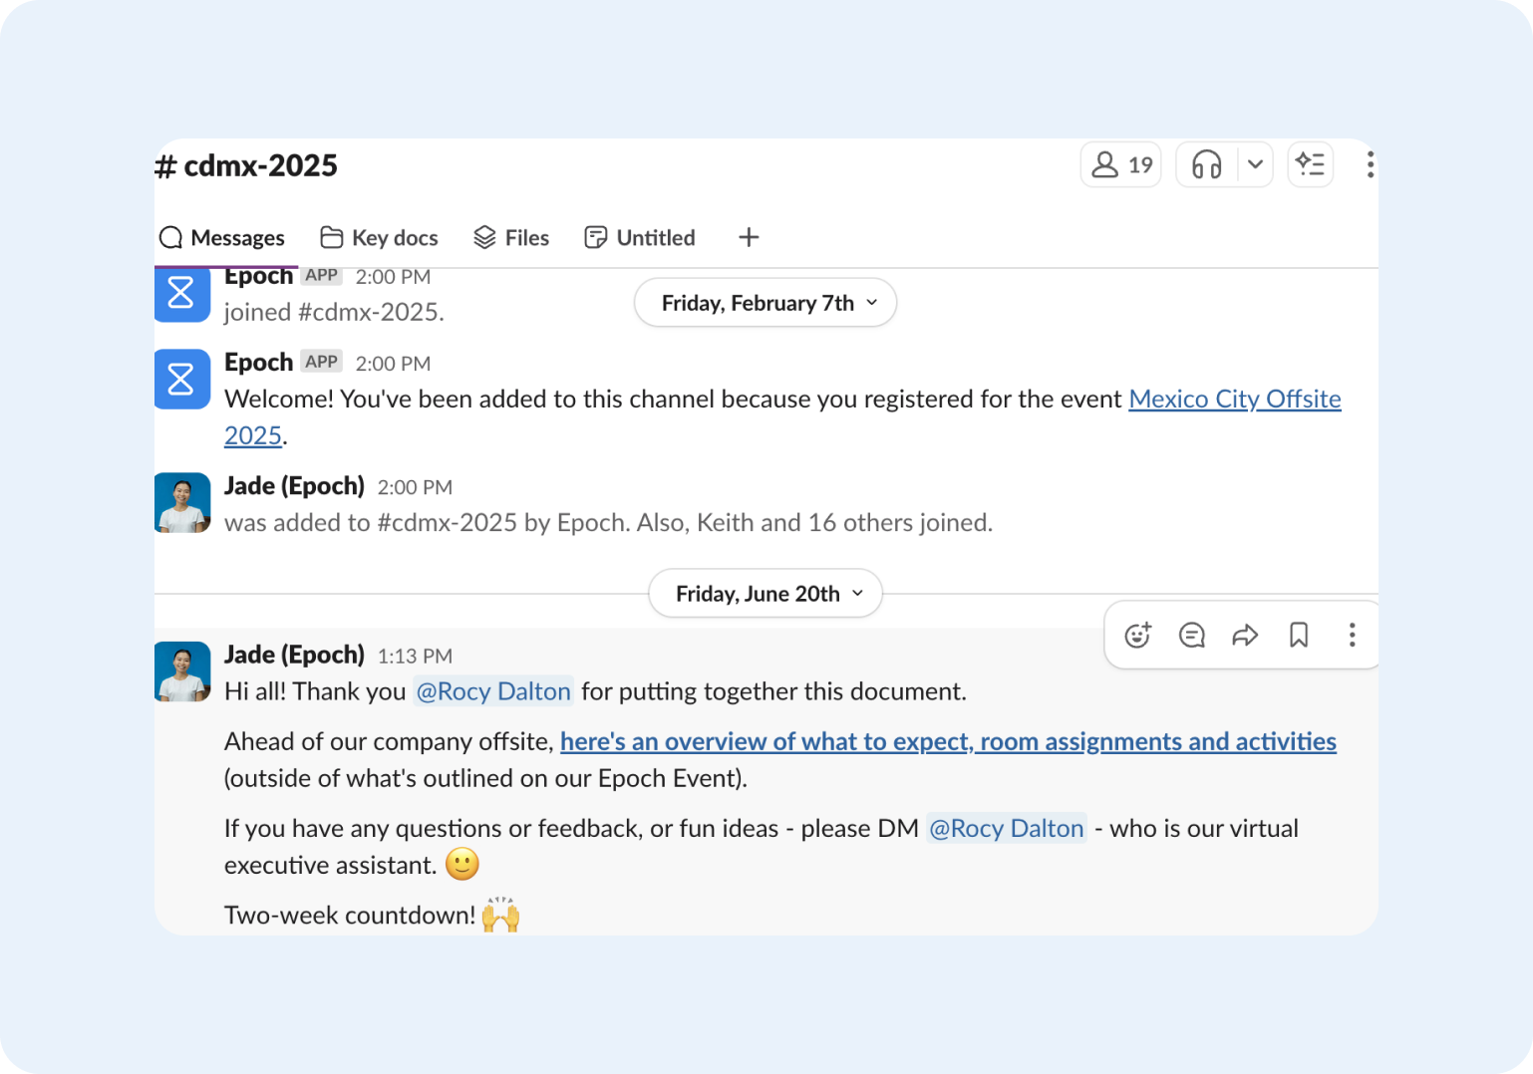Screen dimensions: 1533x1074
Task: Add a new tab with plus icon
Action: coord(749,237)
